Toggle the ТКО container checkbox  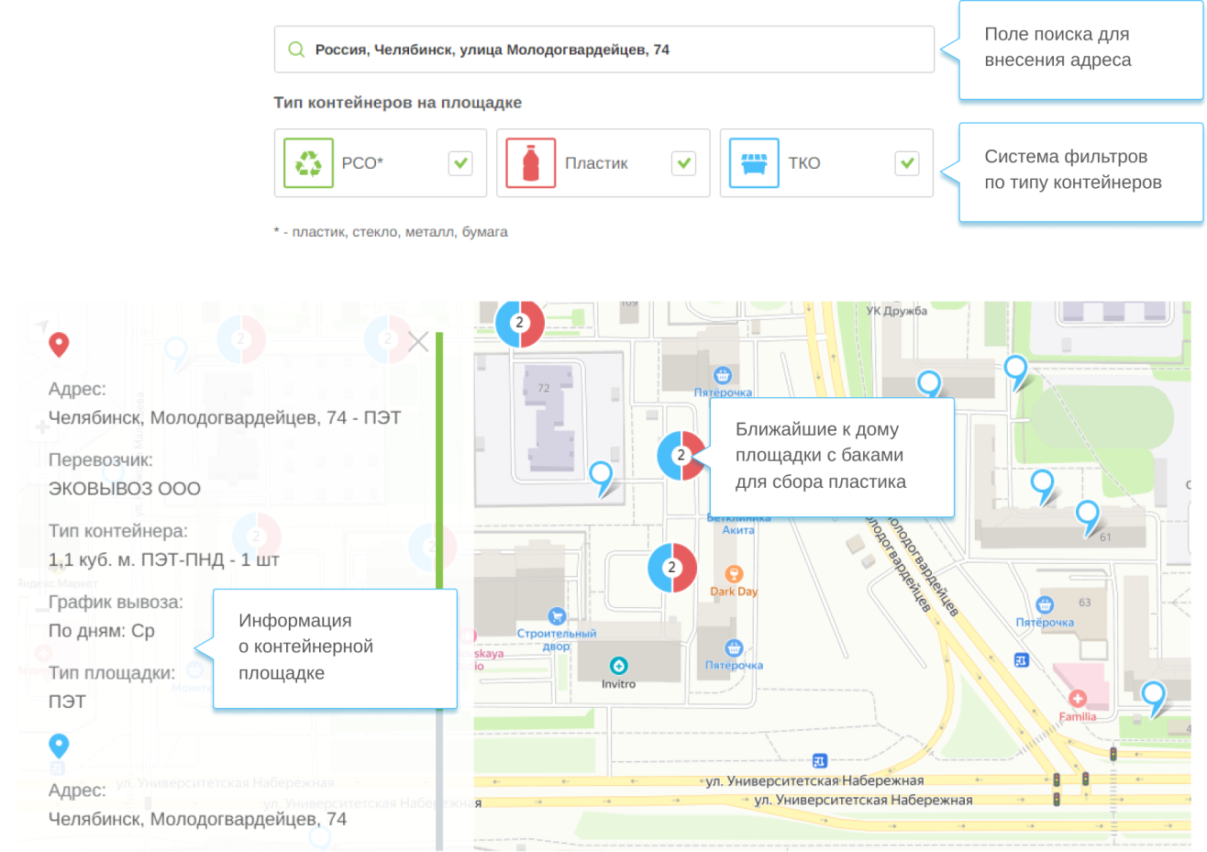click(x=907, y=163)
